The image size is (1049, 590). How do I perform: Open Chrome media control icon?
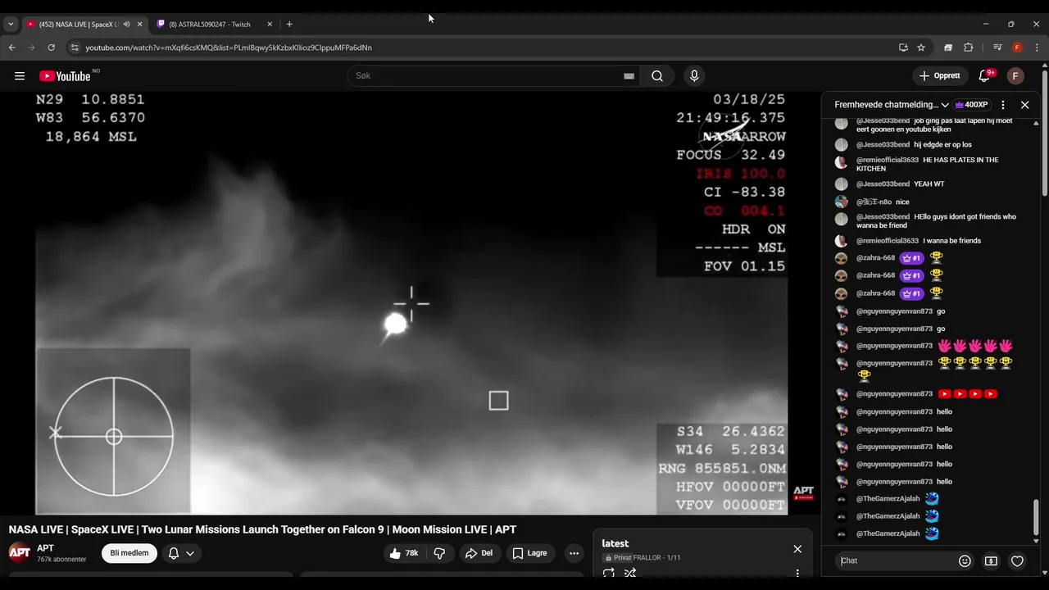[x=997, y=48]
